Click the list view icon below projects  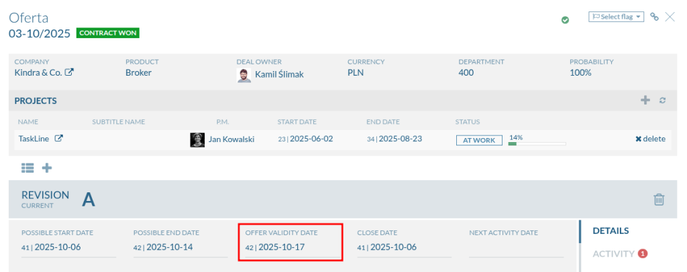click(x=28, y=167)
